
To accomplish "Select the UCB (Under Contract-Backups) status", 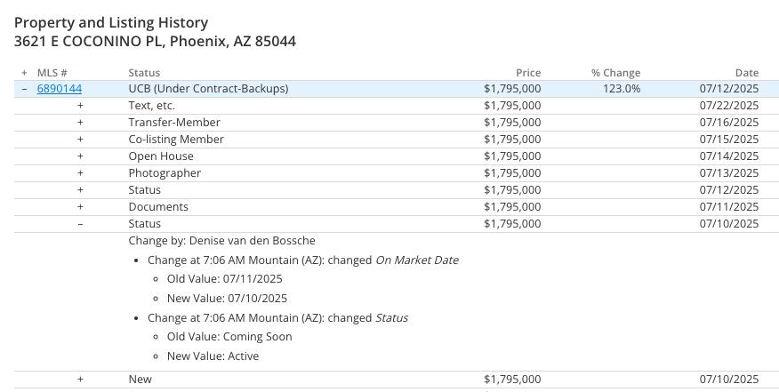I will 208,89.
